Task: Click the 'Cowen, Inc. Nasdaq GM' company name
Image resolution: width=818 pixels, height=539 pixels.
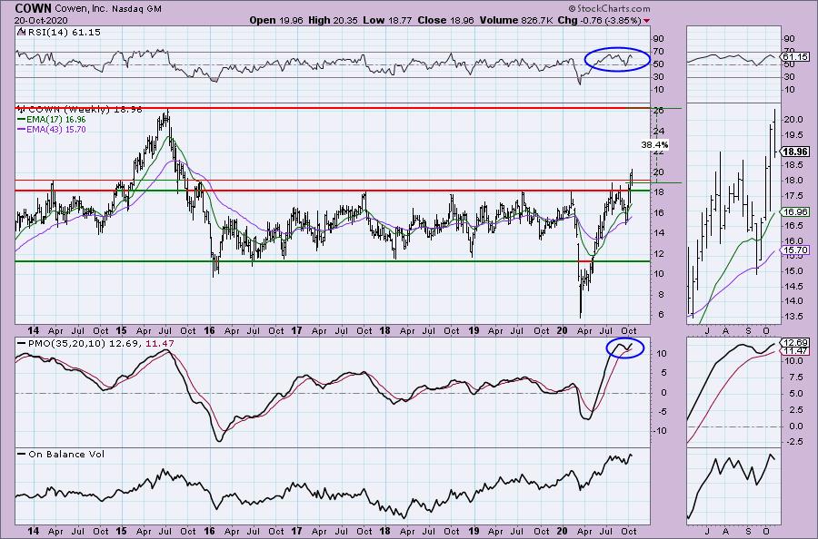Action: click(108, 9)
